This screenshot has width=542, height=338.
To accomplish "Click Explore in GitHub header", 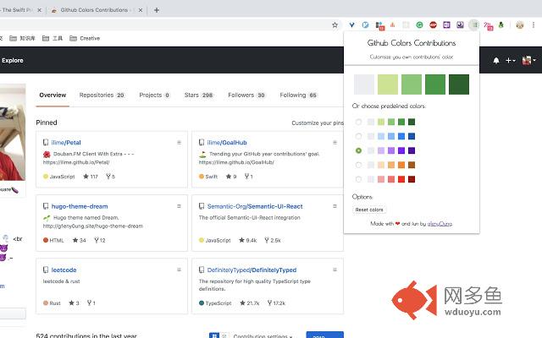I will 13,60.
